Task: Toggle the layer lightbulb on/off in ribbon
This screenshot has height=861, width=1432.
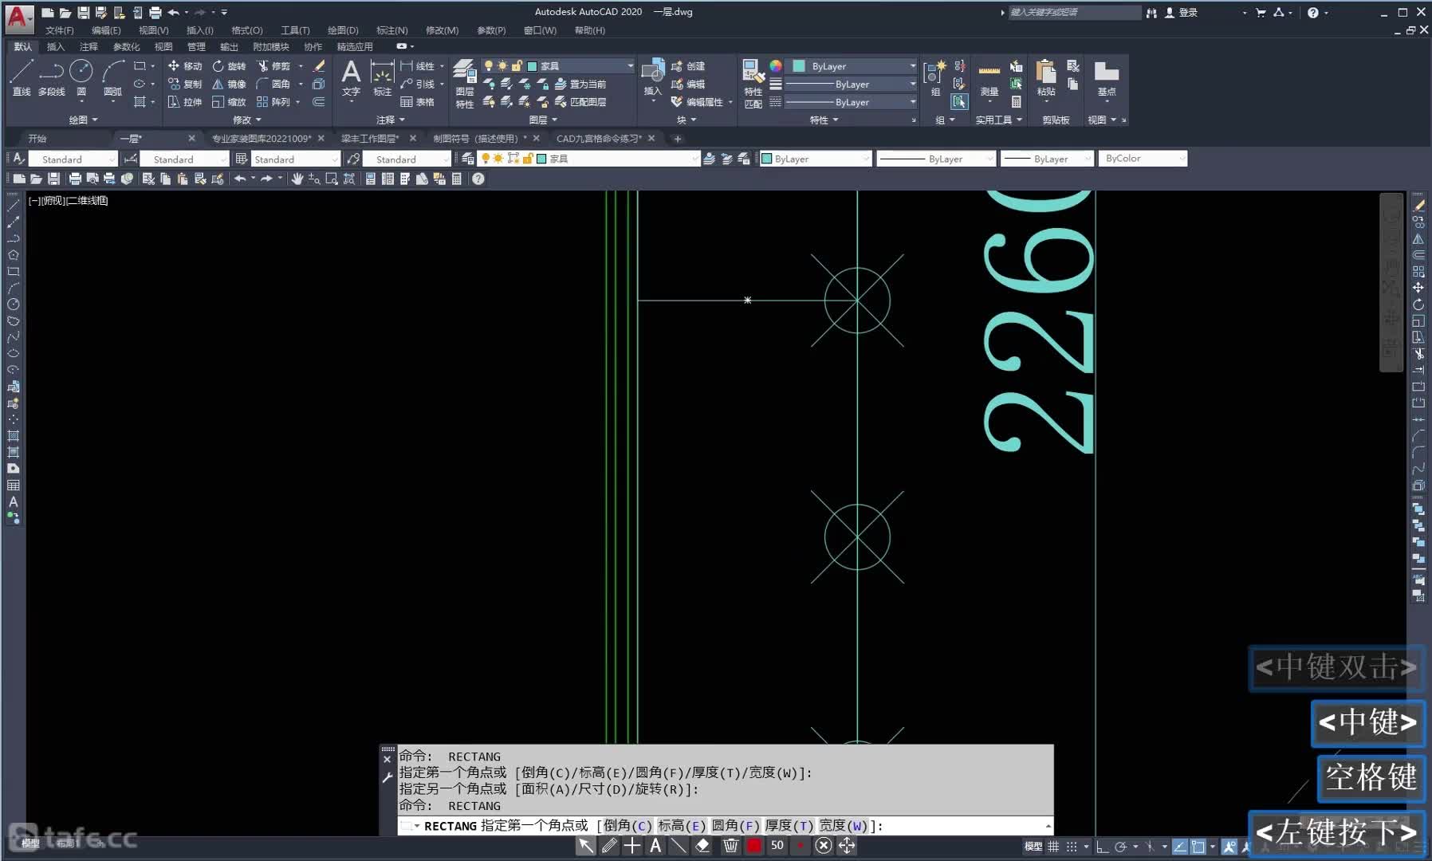Action: 489,66
